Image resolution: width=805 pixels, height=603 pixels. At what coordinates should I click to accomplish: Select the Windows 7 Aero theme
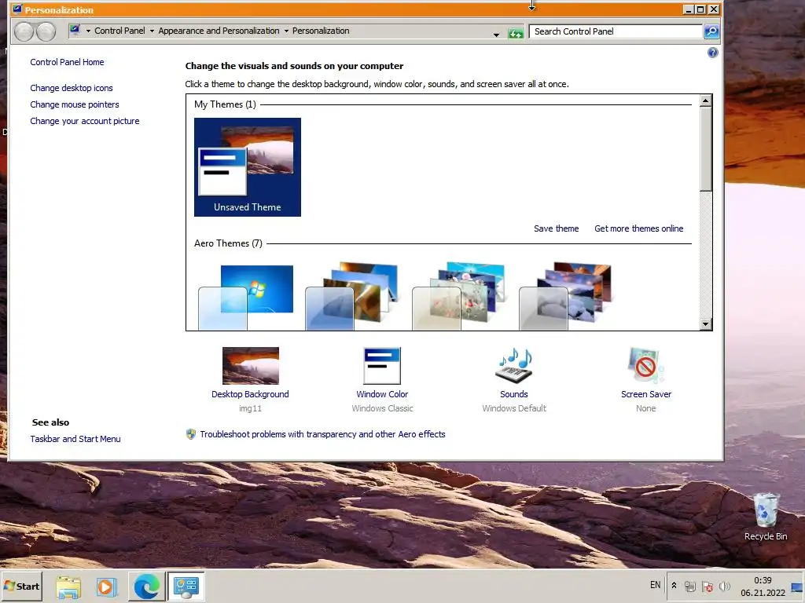click(x=246, y=296)
